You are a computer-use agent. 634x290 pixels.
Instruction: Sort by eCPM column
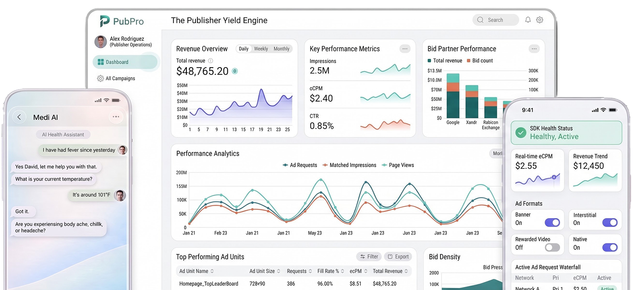coord(358,271)
